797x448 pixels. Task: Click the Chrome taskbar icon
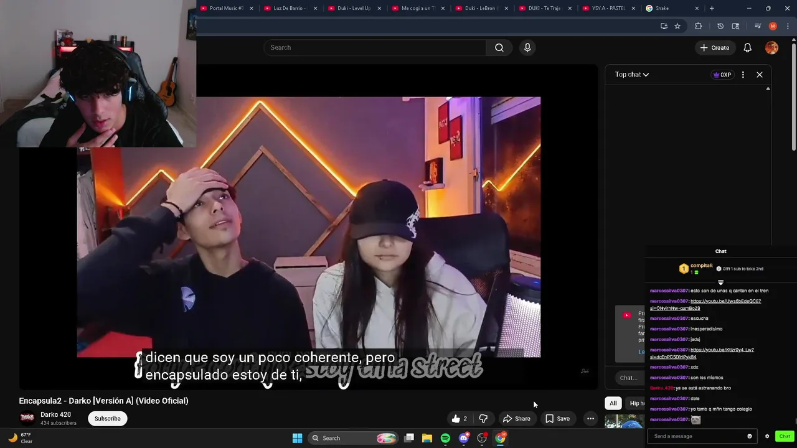pyautogui.click(x=500, y=438)
